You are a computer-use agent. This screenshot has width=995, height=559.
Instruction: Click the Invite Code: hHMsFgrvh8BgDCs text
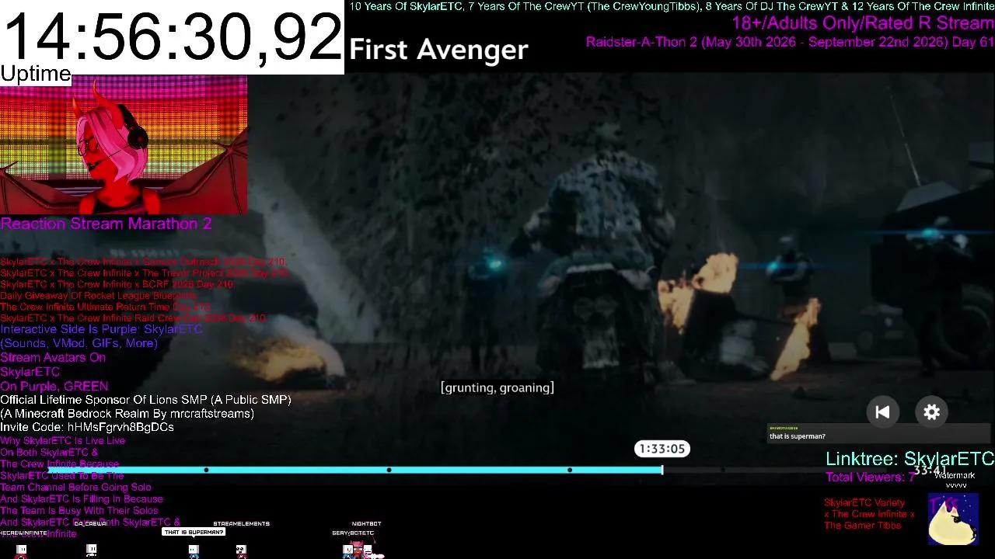click(x=87, y=427)
